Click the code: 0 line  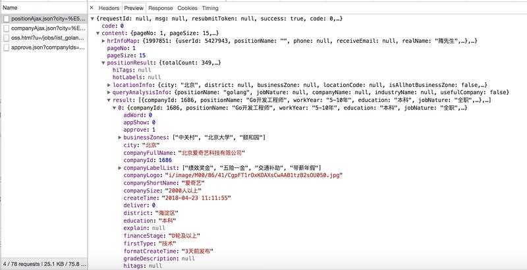coord(113,26)
